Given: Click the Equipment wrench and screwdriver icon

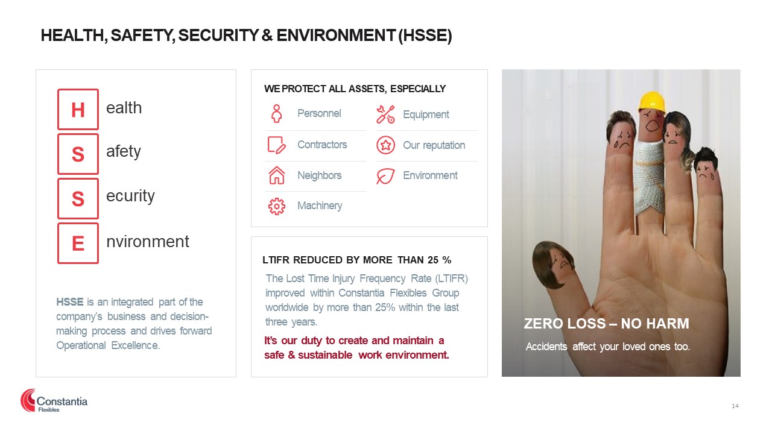Looking at the screenshot, I should click(385, 115).
